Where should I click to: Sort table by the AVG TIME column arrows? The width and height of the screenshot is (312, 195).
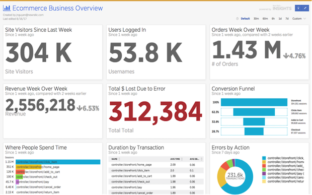click(182, 159)
